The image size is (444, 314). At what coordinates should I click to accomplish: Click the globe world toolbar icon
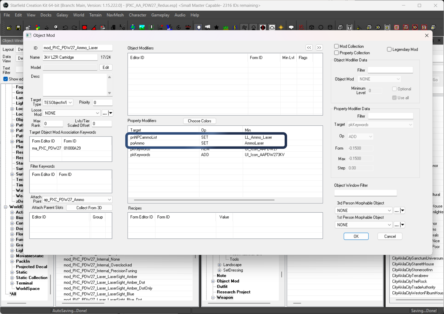[133, 28]
